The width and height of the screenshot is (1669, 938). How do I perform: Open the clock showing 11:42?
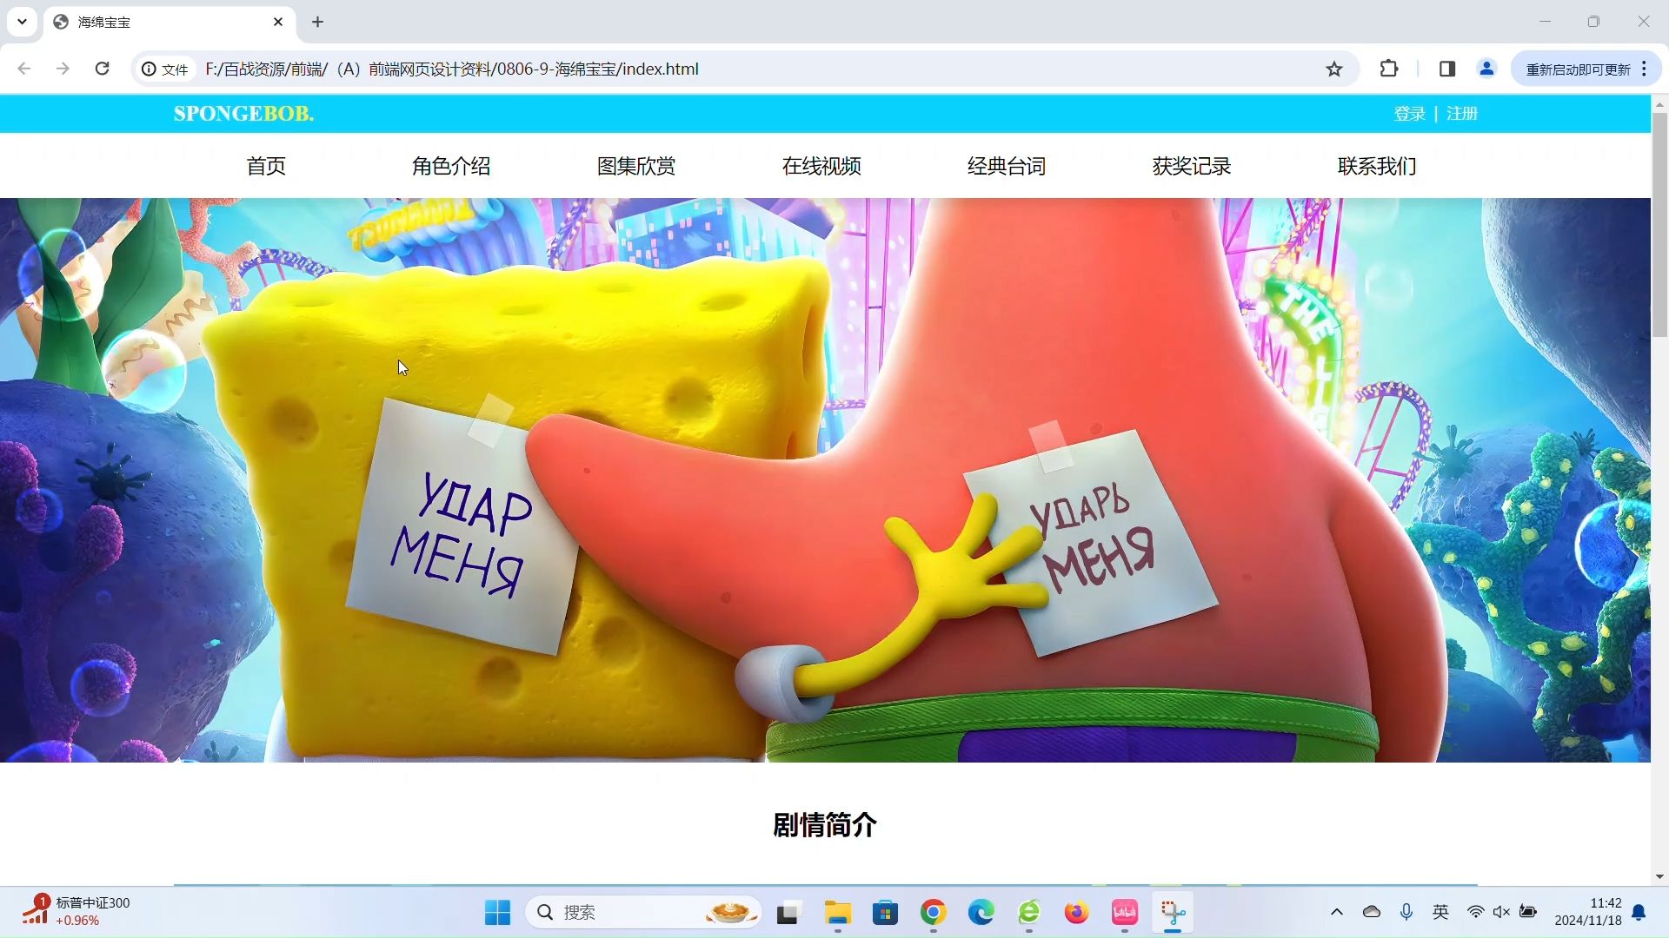click(x=1588, y=912)
